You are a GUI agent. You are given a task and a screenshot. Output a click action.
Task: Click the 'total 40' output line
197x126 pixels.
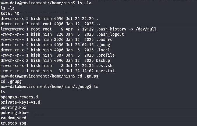click(9, 13)
